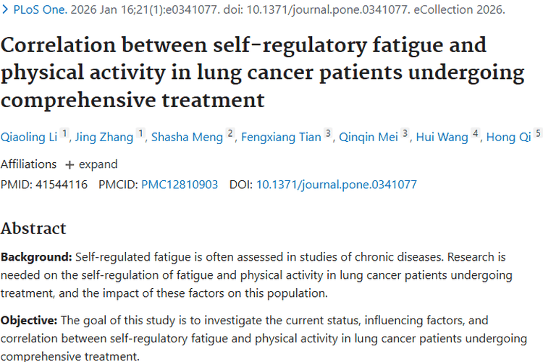Open the PMC12810903 full text link
Viewport: 543px width, 362px height.
click(180, 185)
